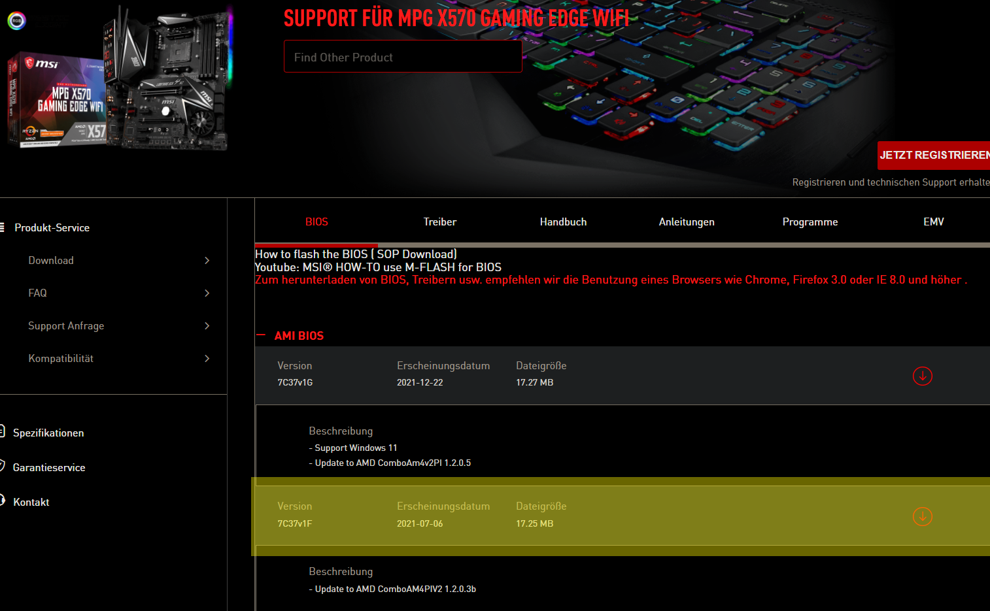Screen dimensions: 990x611
Task: Click the file size 17.27 MB
Action: pyautogui.click(x=535, y=382)
